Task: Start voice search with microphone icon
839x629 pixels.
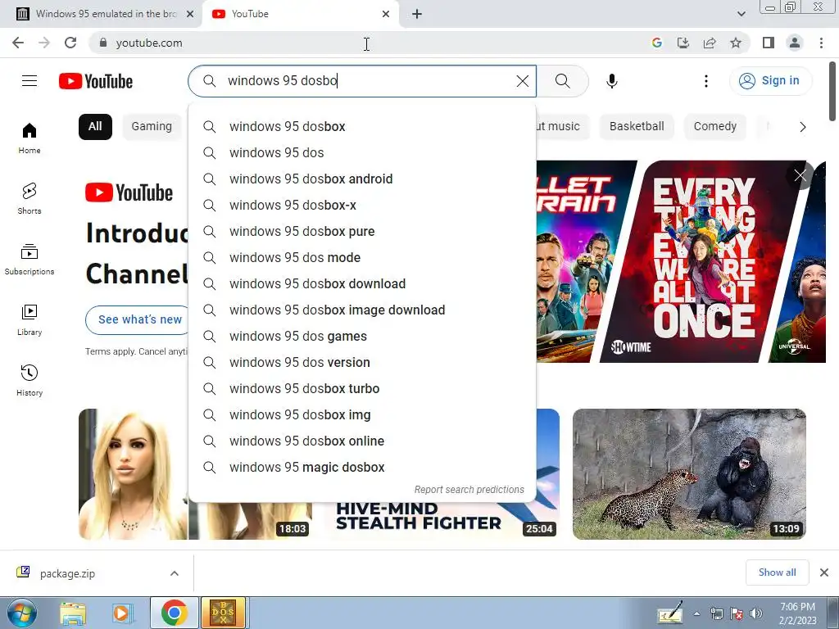Action: click(x=611, y=81)
